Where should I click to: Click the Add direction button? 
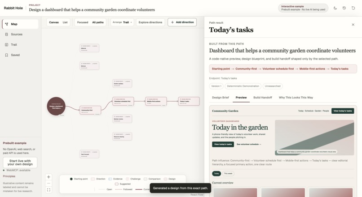[182, 22]
